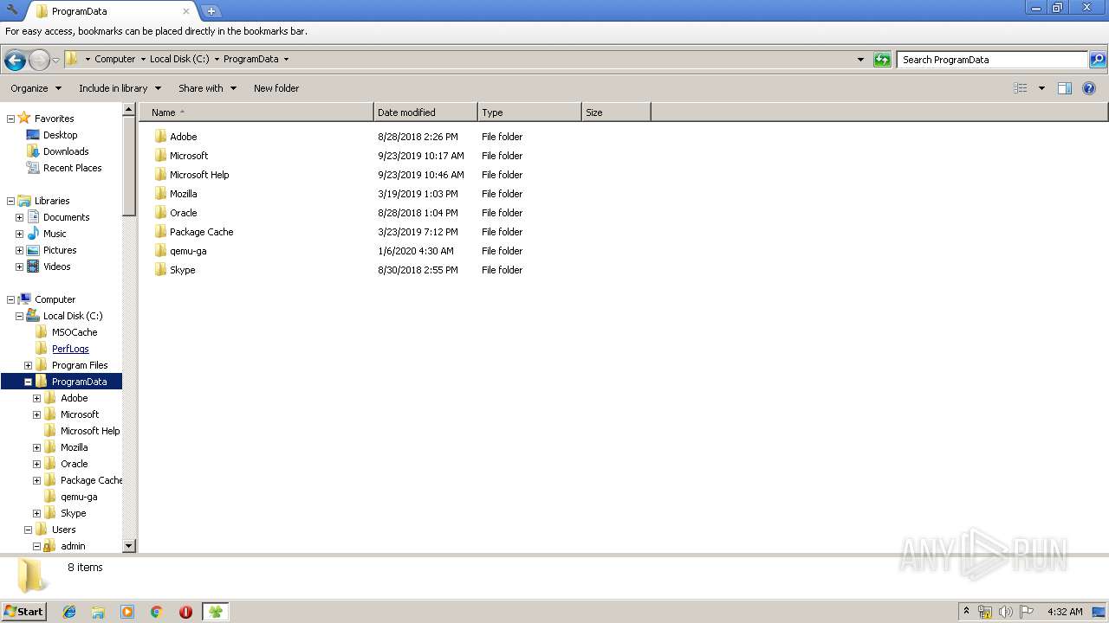Expand the Videos library node

coord(19,267)
